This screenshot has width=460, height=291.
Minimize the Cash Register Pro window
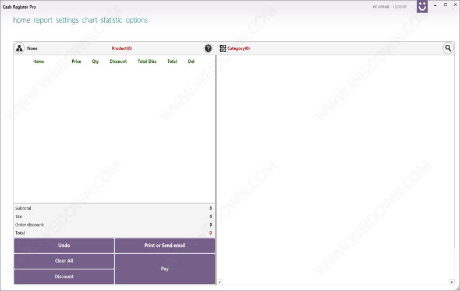pos(435,5)
